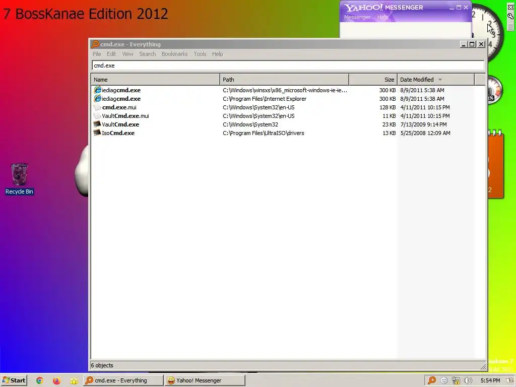516x387 pixels.
Task: Click the cmd.exe search box in Everything
Action: point(288,66)
